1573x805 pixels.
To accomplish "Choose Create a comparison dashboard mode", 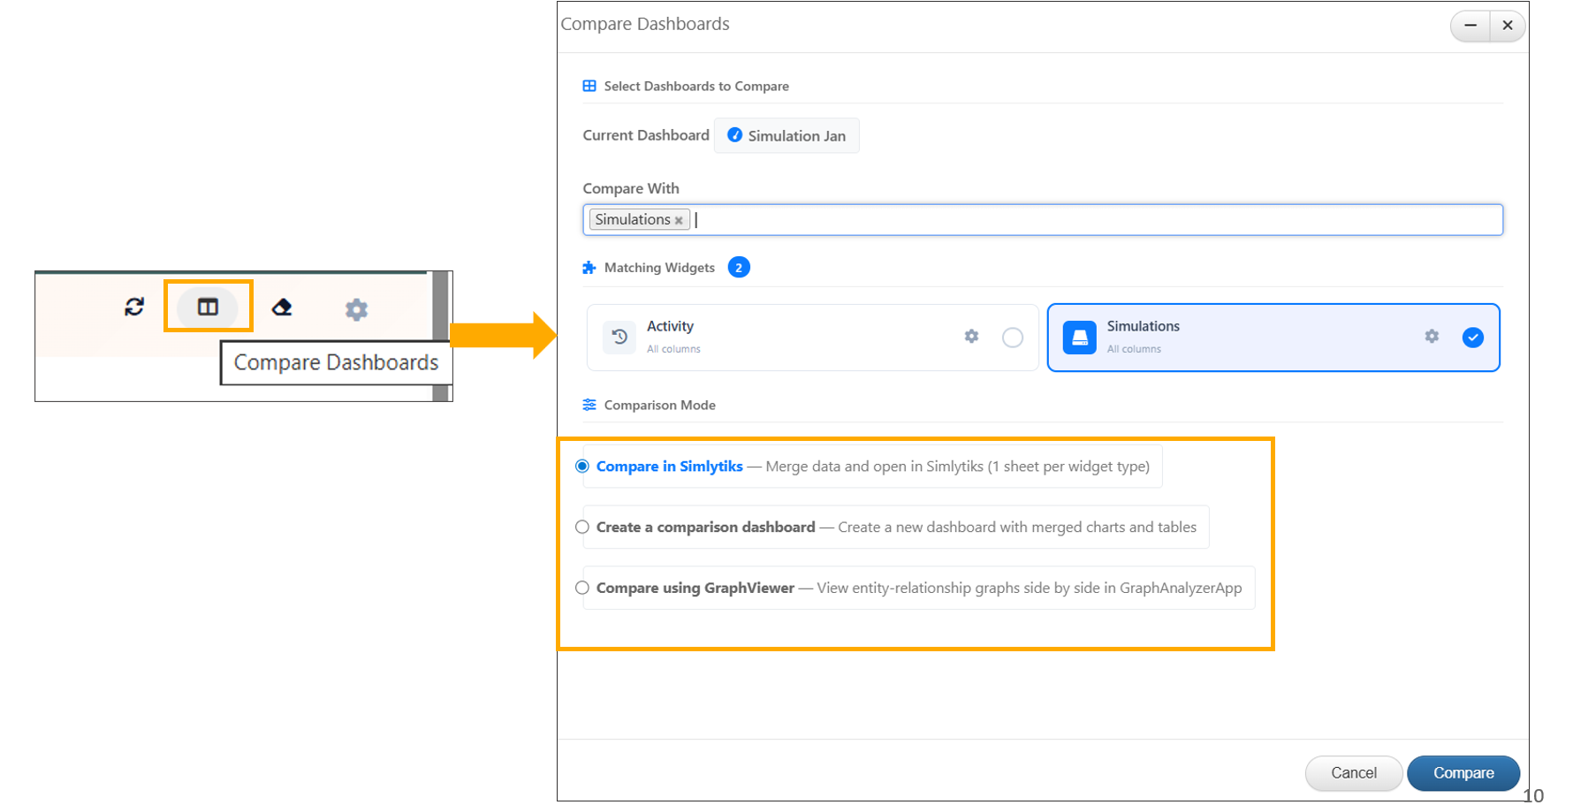I will coord(582,528).
